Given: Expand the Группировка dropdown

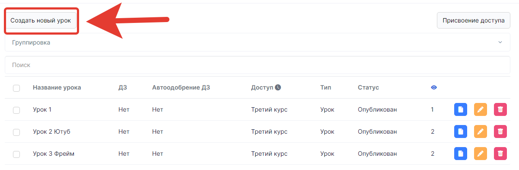Looking at the screenshot, I should [258, 42].
